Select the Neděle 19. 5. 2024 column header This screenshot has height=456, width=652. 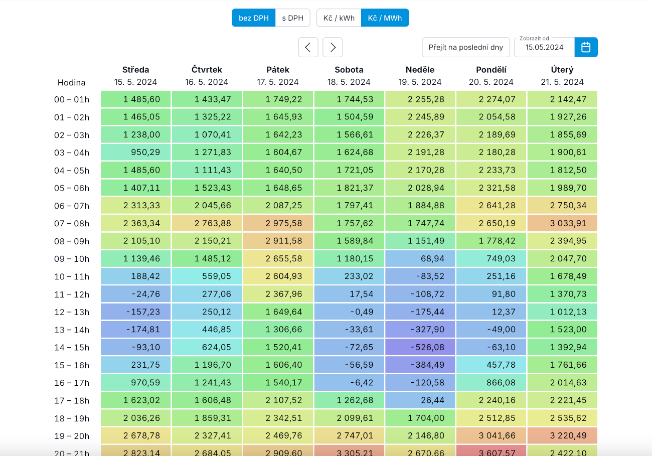tap(420, 76)
